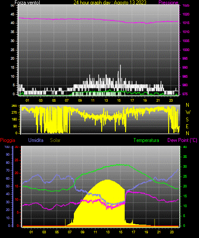Click hour 19 under the temperature graph

pos(146,232)
